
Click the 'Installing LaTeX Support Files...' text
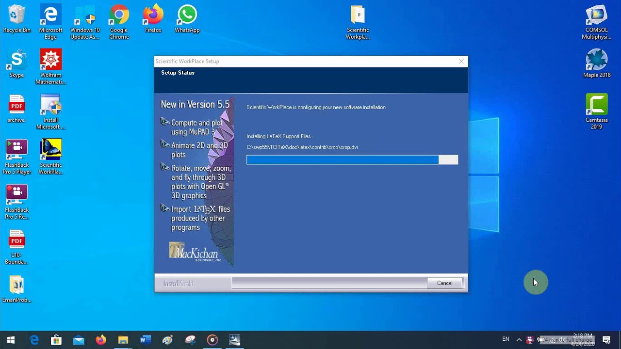tap(280, 137)
